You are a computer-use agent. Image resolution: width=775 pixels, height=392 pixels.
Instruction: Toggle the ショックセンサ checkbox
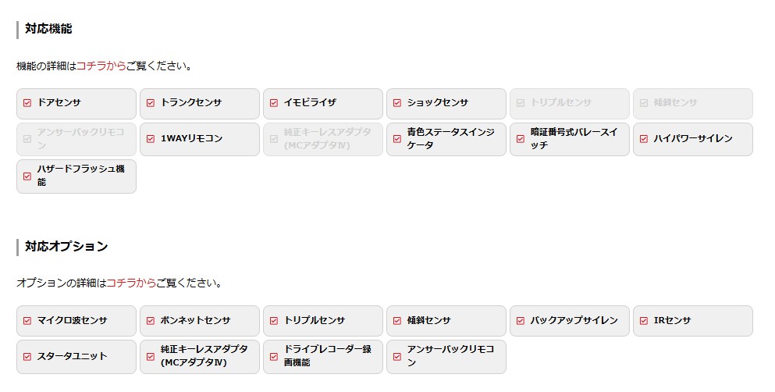click(x=397, y=103)
